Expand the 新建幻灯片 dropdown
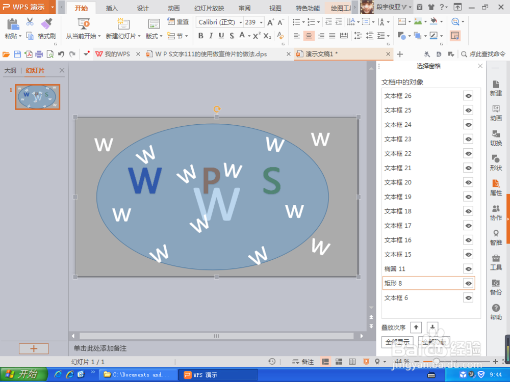 pyautogui.click(x=139, y=36)
